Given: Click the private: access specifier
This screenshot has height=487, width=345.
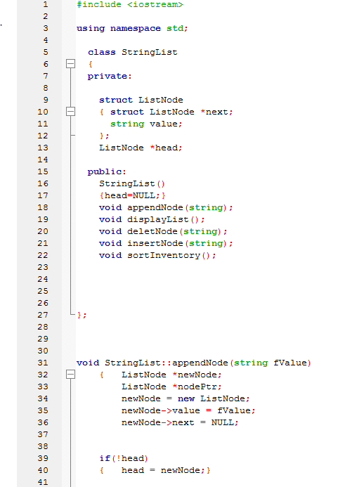Looking at the screenshot, I should coord(110,76).
